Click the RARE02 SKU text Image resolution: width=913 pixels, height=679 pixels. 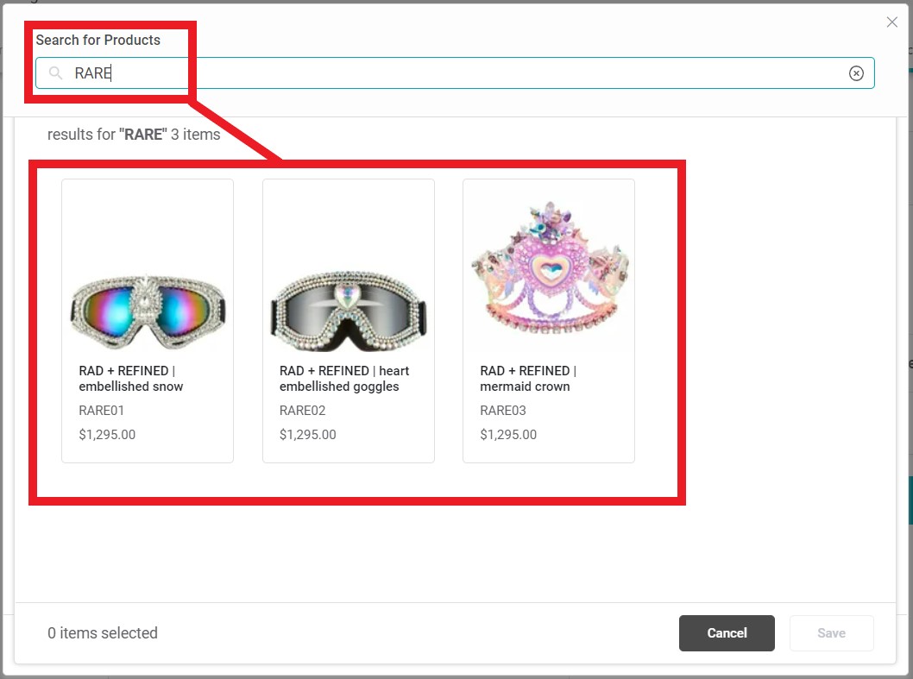302,411
